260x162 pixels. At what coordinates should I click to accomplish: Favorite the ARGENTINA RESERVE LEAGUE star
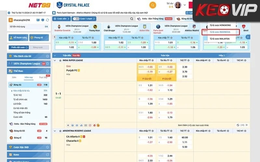(60, 131)
